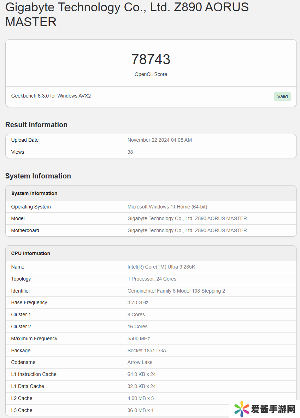
Task: Click the Upload Date value November 22 2024
Action: pyautogui.click(x=159, y=140)
